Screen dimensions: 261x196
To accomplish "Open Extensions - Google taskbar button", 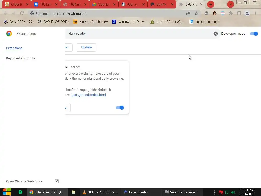I will (47, 192).
